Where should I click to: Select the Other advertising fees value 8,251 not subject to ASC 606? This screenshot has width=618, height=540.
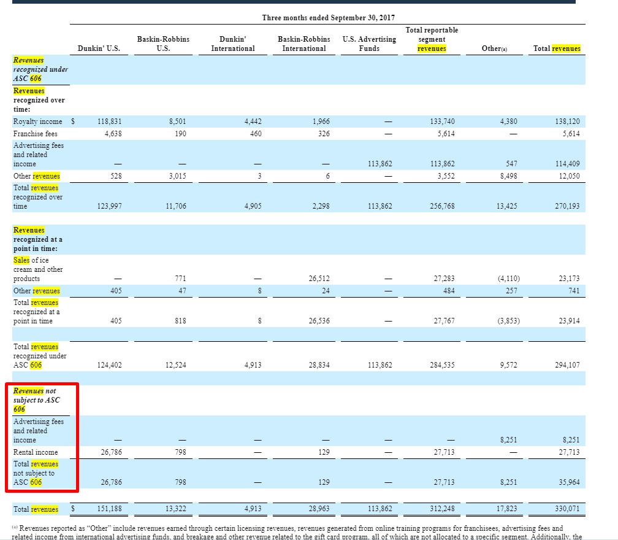(508, 440)
